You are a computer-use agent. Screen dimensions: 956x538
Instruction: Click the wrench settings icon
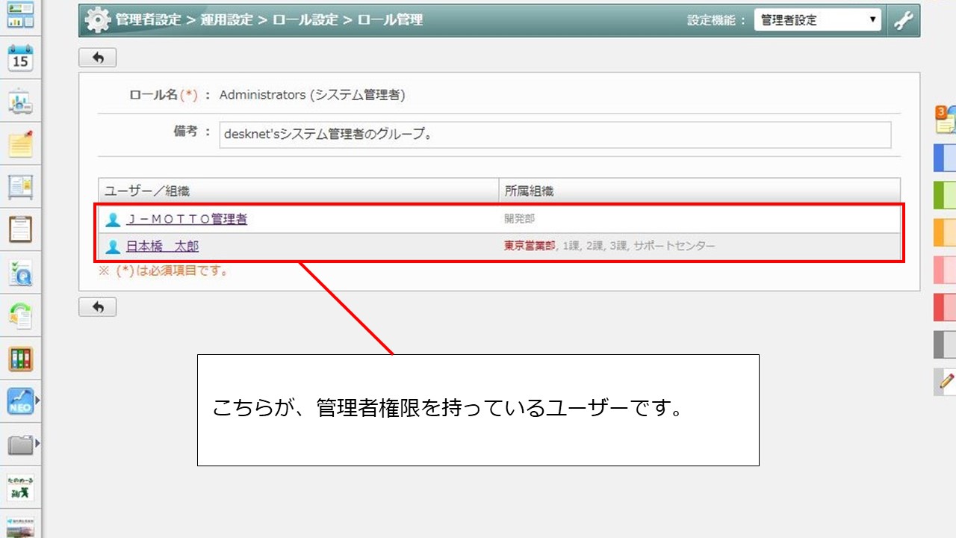904,20
